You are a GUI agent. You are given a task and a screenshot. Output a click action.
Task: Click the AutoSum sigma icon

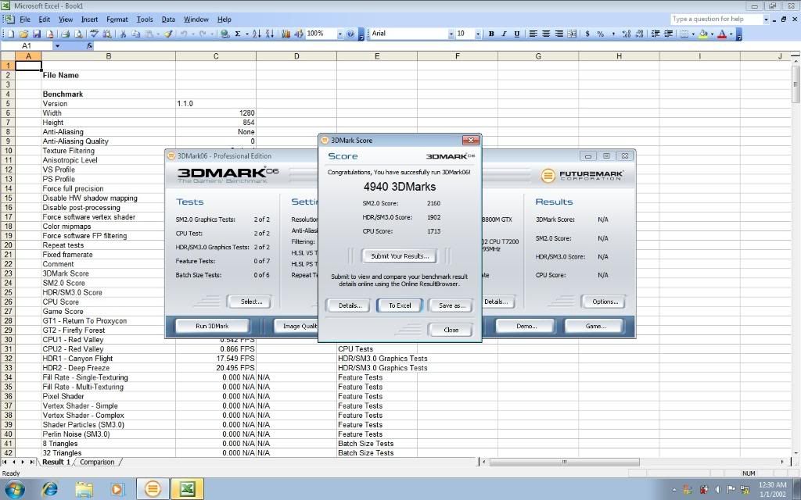pos(238,34)
